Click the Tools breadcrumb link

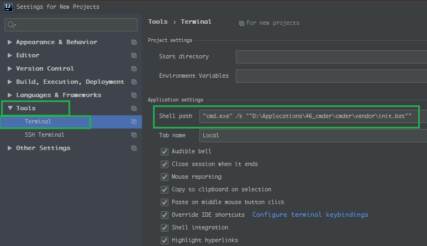click(157, 22)
